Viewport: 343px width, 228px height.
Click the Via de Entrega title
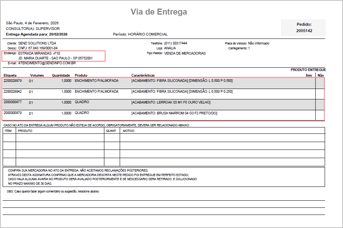159,12
